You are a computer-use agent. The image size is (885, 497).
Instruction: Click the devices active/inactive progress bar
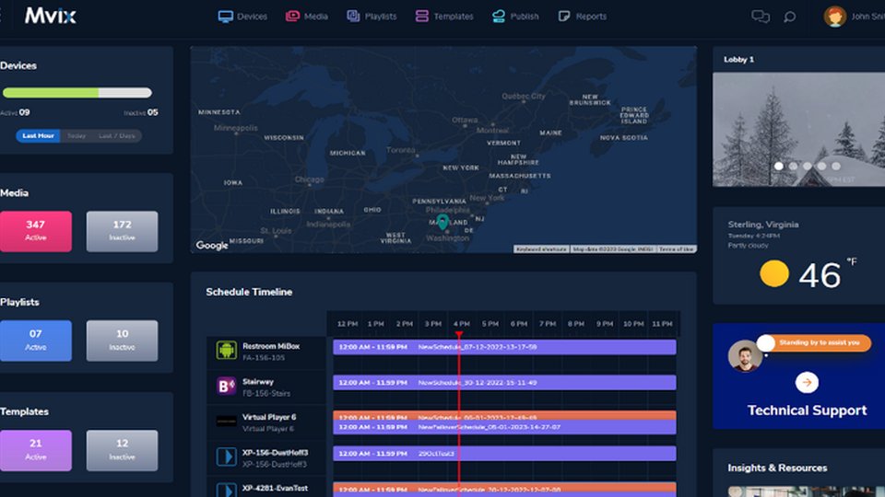(x=77, y=93)
